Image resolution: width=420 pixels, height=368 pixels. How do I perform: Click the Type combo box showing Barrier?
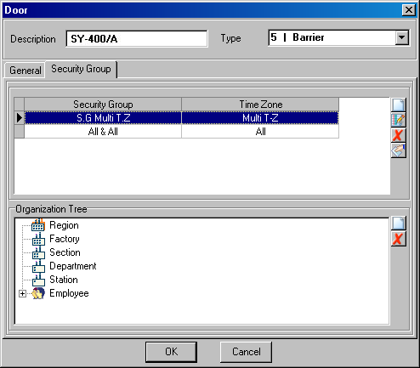(338, 37)
